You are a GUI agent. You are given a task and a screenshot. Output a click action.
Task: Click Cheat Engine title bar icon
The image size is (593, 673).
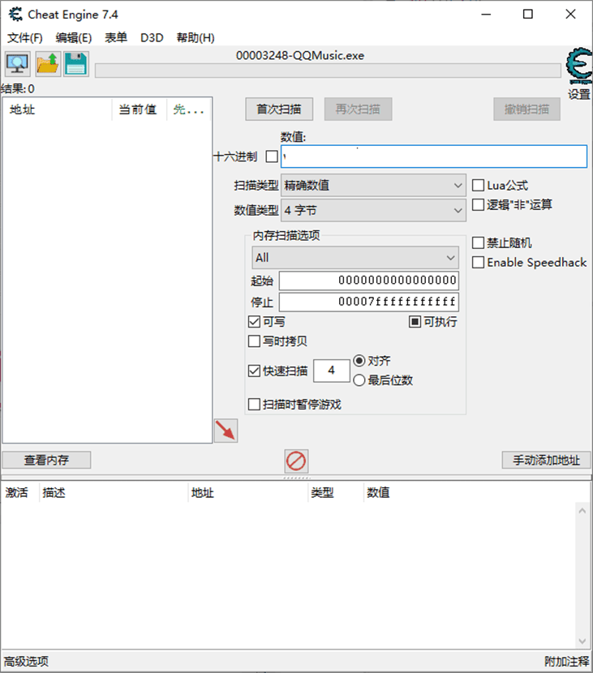click(x=16, y=15)
